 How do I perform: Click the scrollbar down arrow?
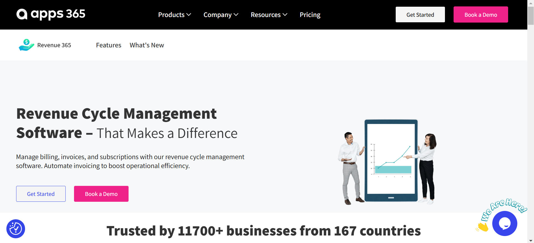[531, 240]
